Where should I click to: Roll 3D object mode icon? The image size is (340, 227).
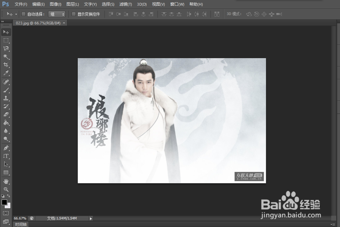tap(256, 14)
